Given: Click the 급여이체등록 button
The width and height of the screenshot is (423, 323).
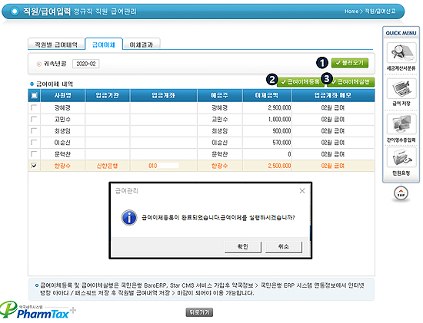Looking at the screenshot, I should pos(300,81).
